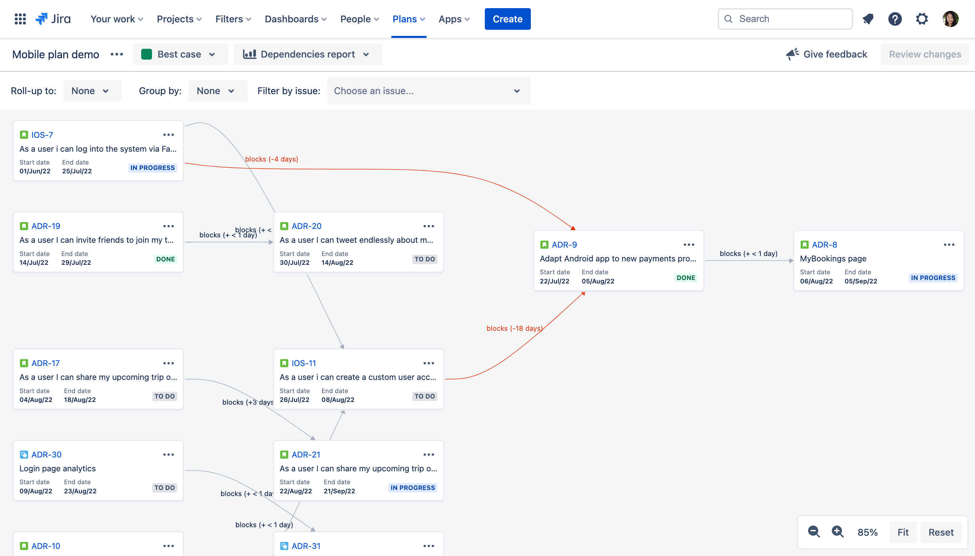This screenshot has height=556, width=975.
Task: Open the ADR-21 card more menu
Action: (x=429, y=454)
